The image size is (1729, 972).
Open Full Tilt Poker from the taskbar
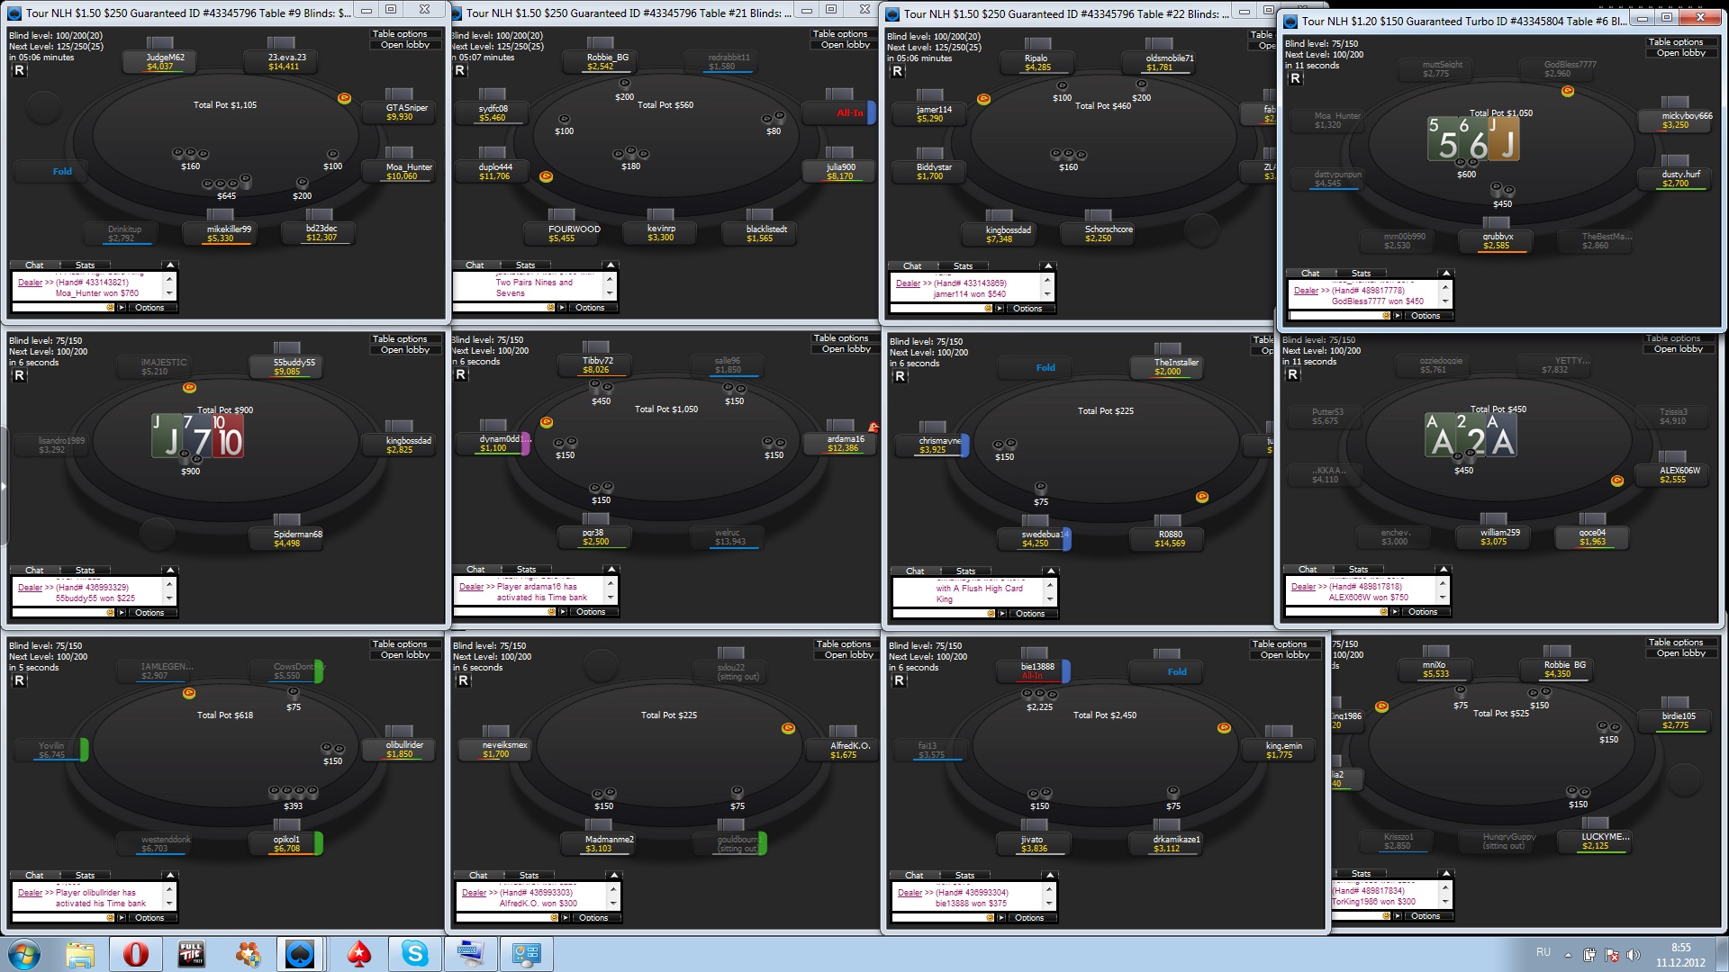(192, 954)
